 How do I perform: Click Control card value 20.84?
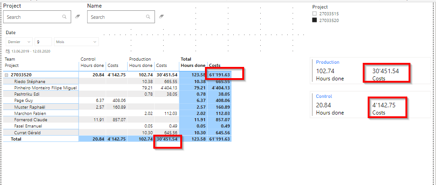pos(324,105)
